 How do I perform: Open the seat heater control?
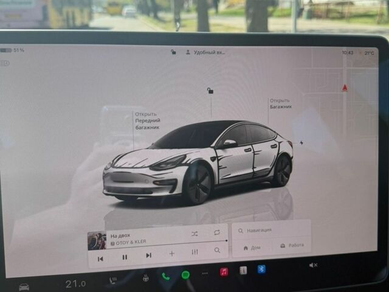pyautogui.click(x=113, y=280)
